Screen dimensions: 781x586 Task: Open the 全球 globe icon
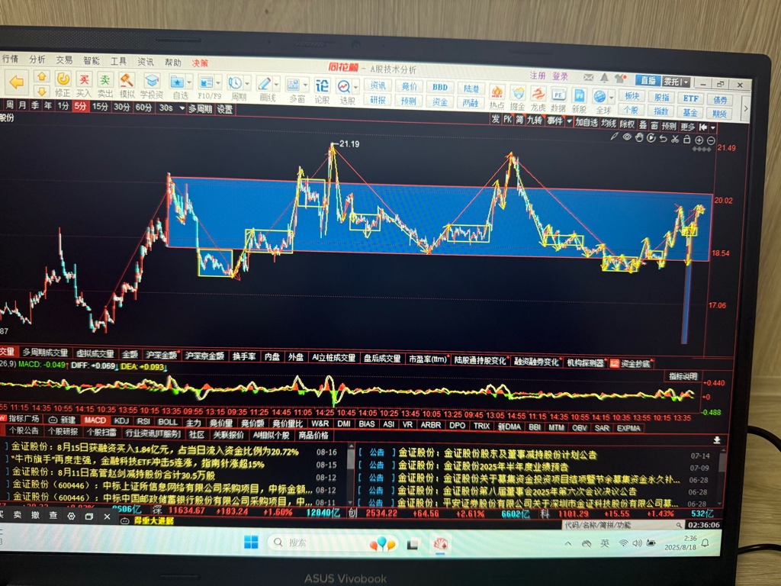click(x=599, y=95)
